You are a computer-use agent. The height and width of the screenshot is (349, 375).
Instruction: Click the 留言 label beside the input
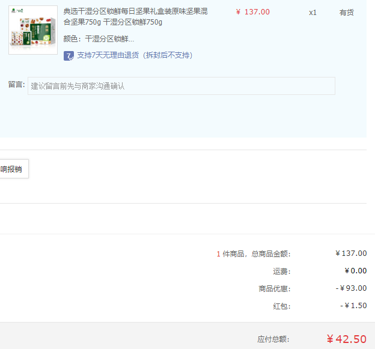coord(16,85)
